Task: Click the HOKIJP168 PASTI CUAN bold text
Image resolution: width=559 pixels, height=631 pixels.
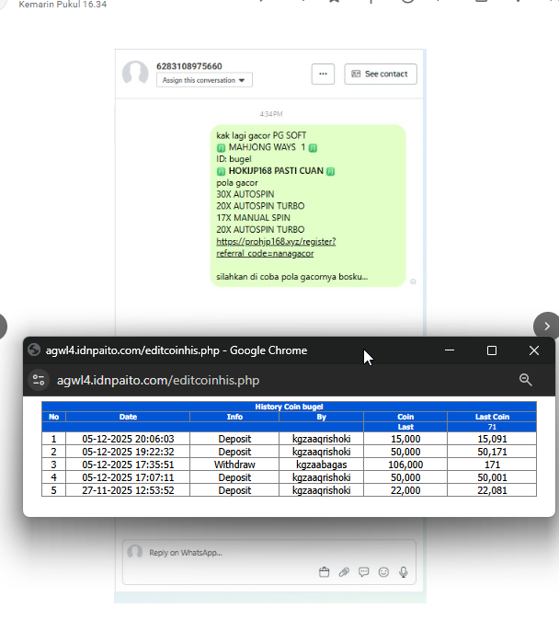Action: pos(276,171)
